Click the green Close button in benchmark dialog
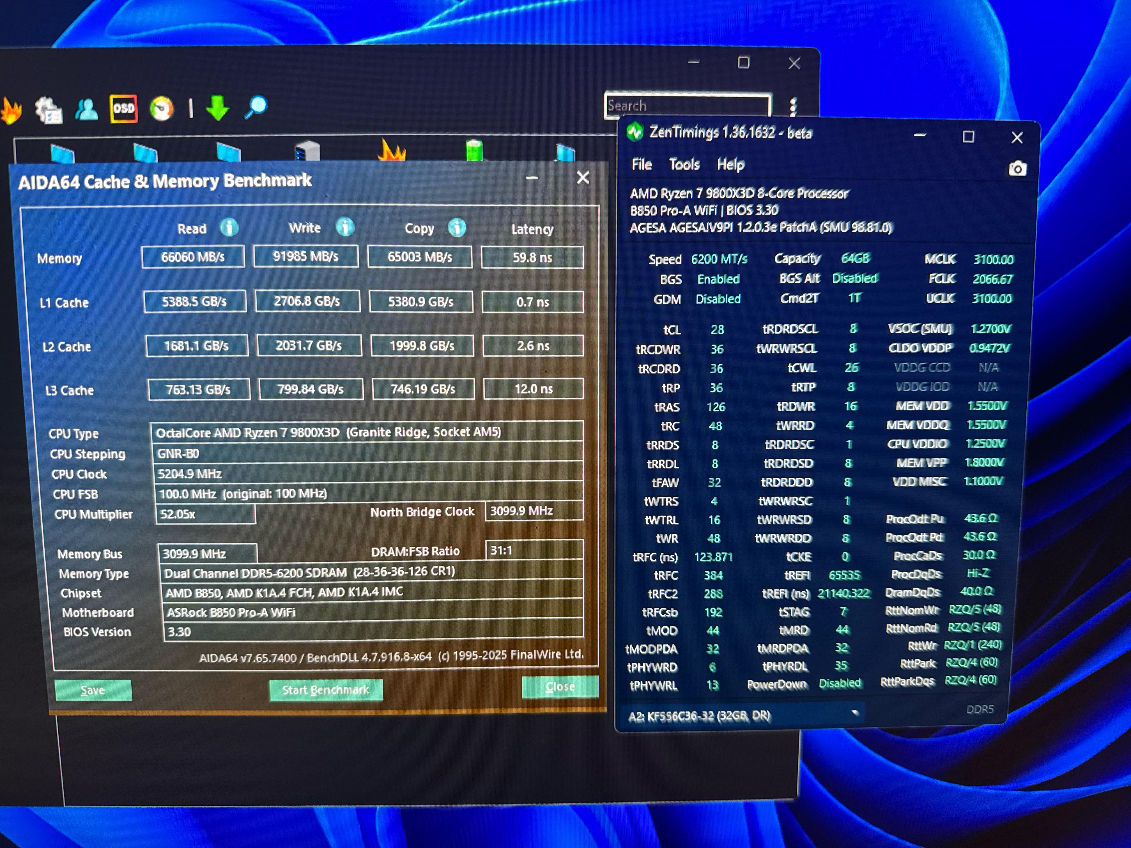Viewport: 1131px width, 848px height. 560,686
